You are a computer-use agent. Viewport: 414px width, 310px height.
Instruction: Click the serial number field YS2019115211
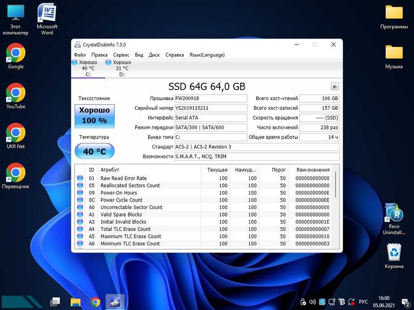coord(211,108)
